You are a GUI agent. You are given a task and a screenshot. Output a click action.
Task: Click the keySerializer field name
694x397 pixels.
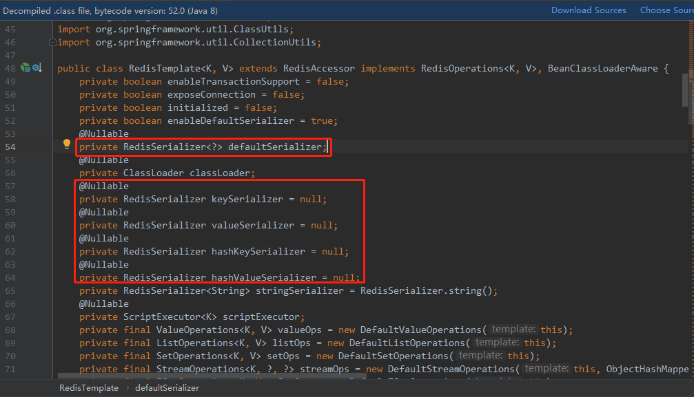(247, 199)
